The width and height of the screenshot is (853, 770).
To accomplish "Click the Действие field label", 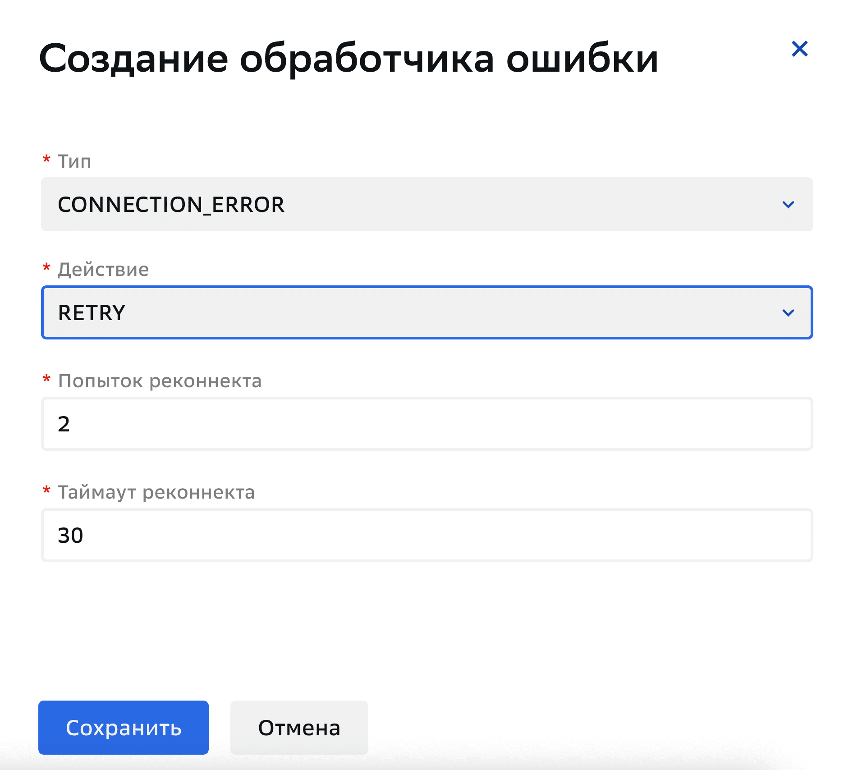I will tap(103, 269).
